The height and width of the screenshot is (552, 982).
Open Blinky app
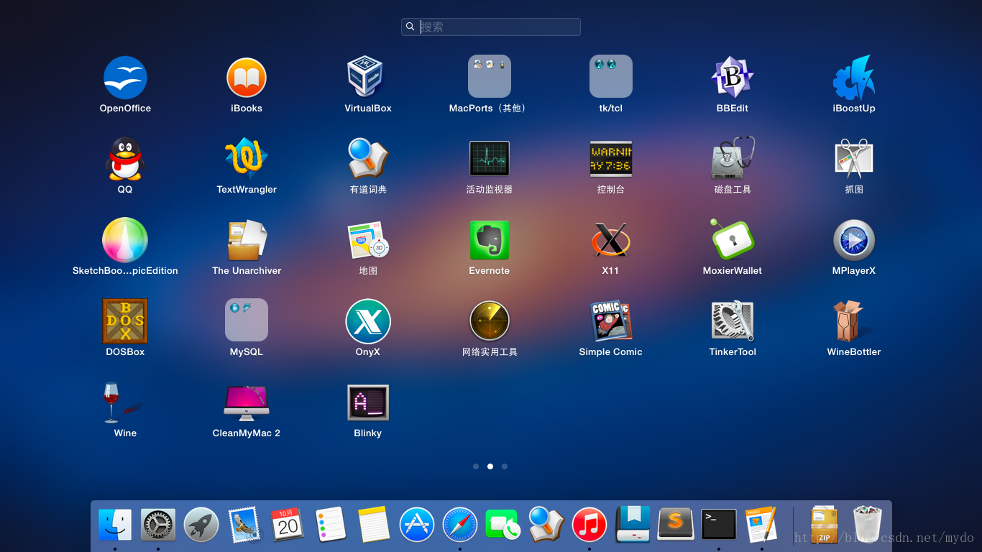[x=368, y=402]
